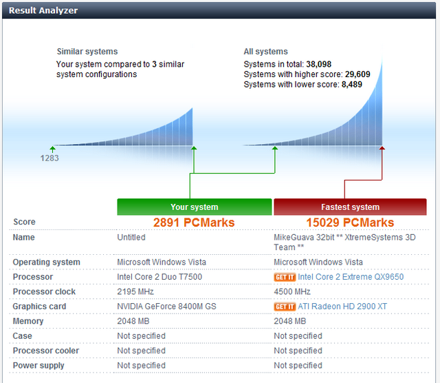Screen dimensions: 440x383
Task: Click the Systems with higher score: 29,609 line
Action: pos(307,74)
